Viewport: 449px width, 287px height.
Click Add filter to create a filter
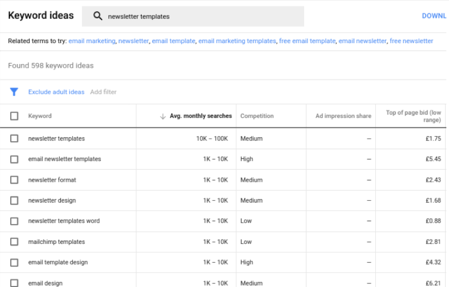(x=104, y=92)
